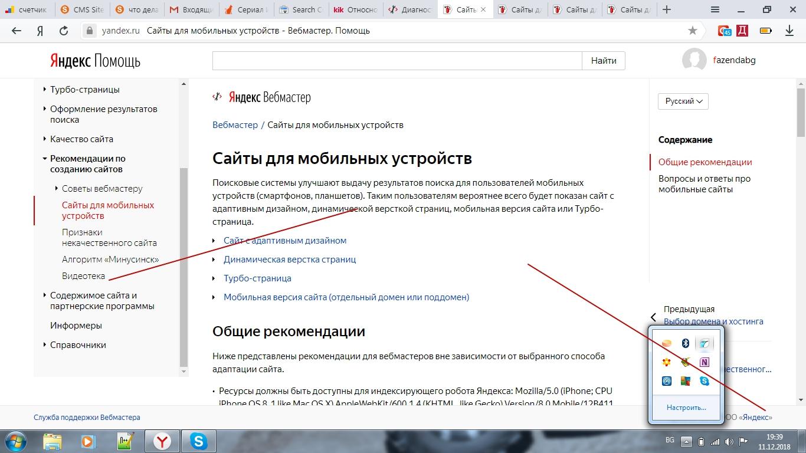This screenshot has width=806, height=453.
Task: Open Выбор домена и хостинга link
Action: click(713, 321)
